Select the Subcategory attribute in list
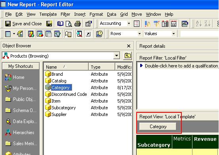This screenshot has width=219, height=155. (x=61, y=108)
